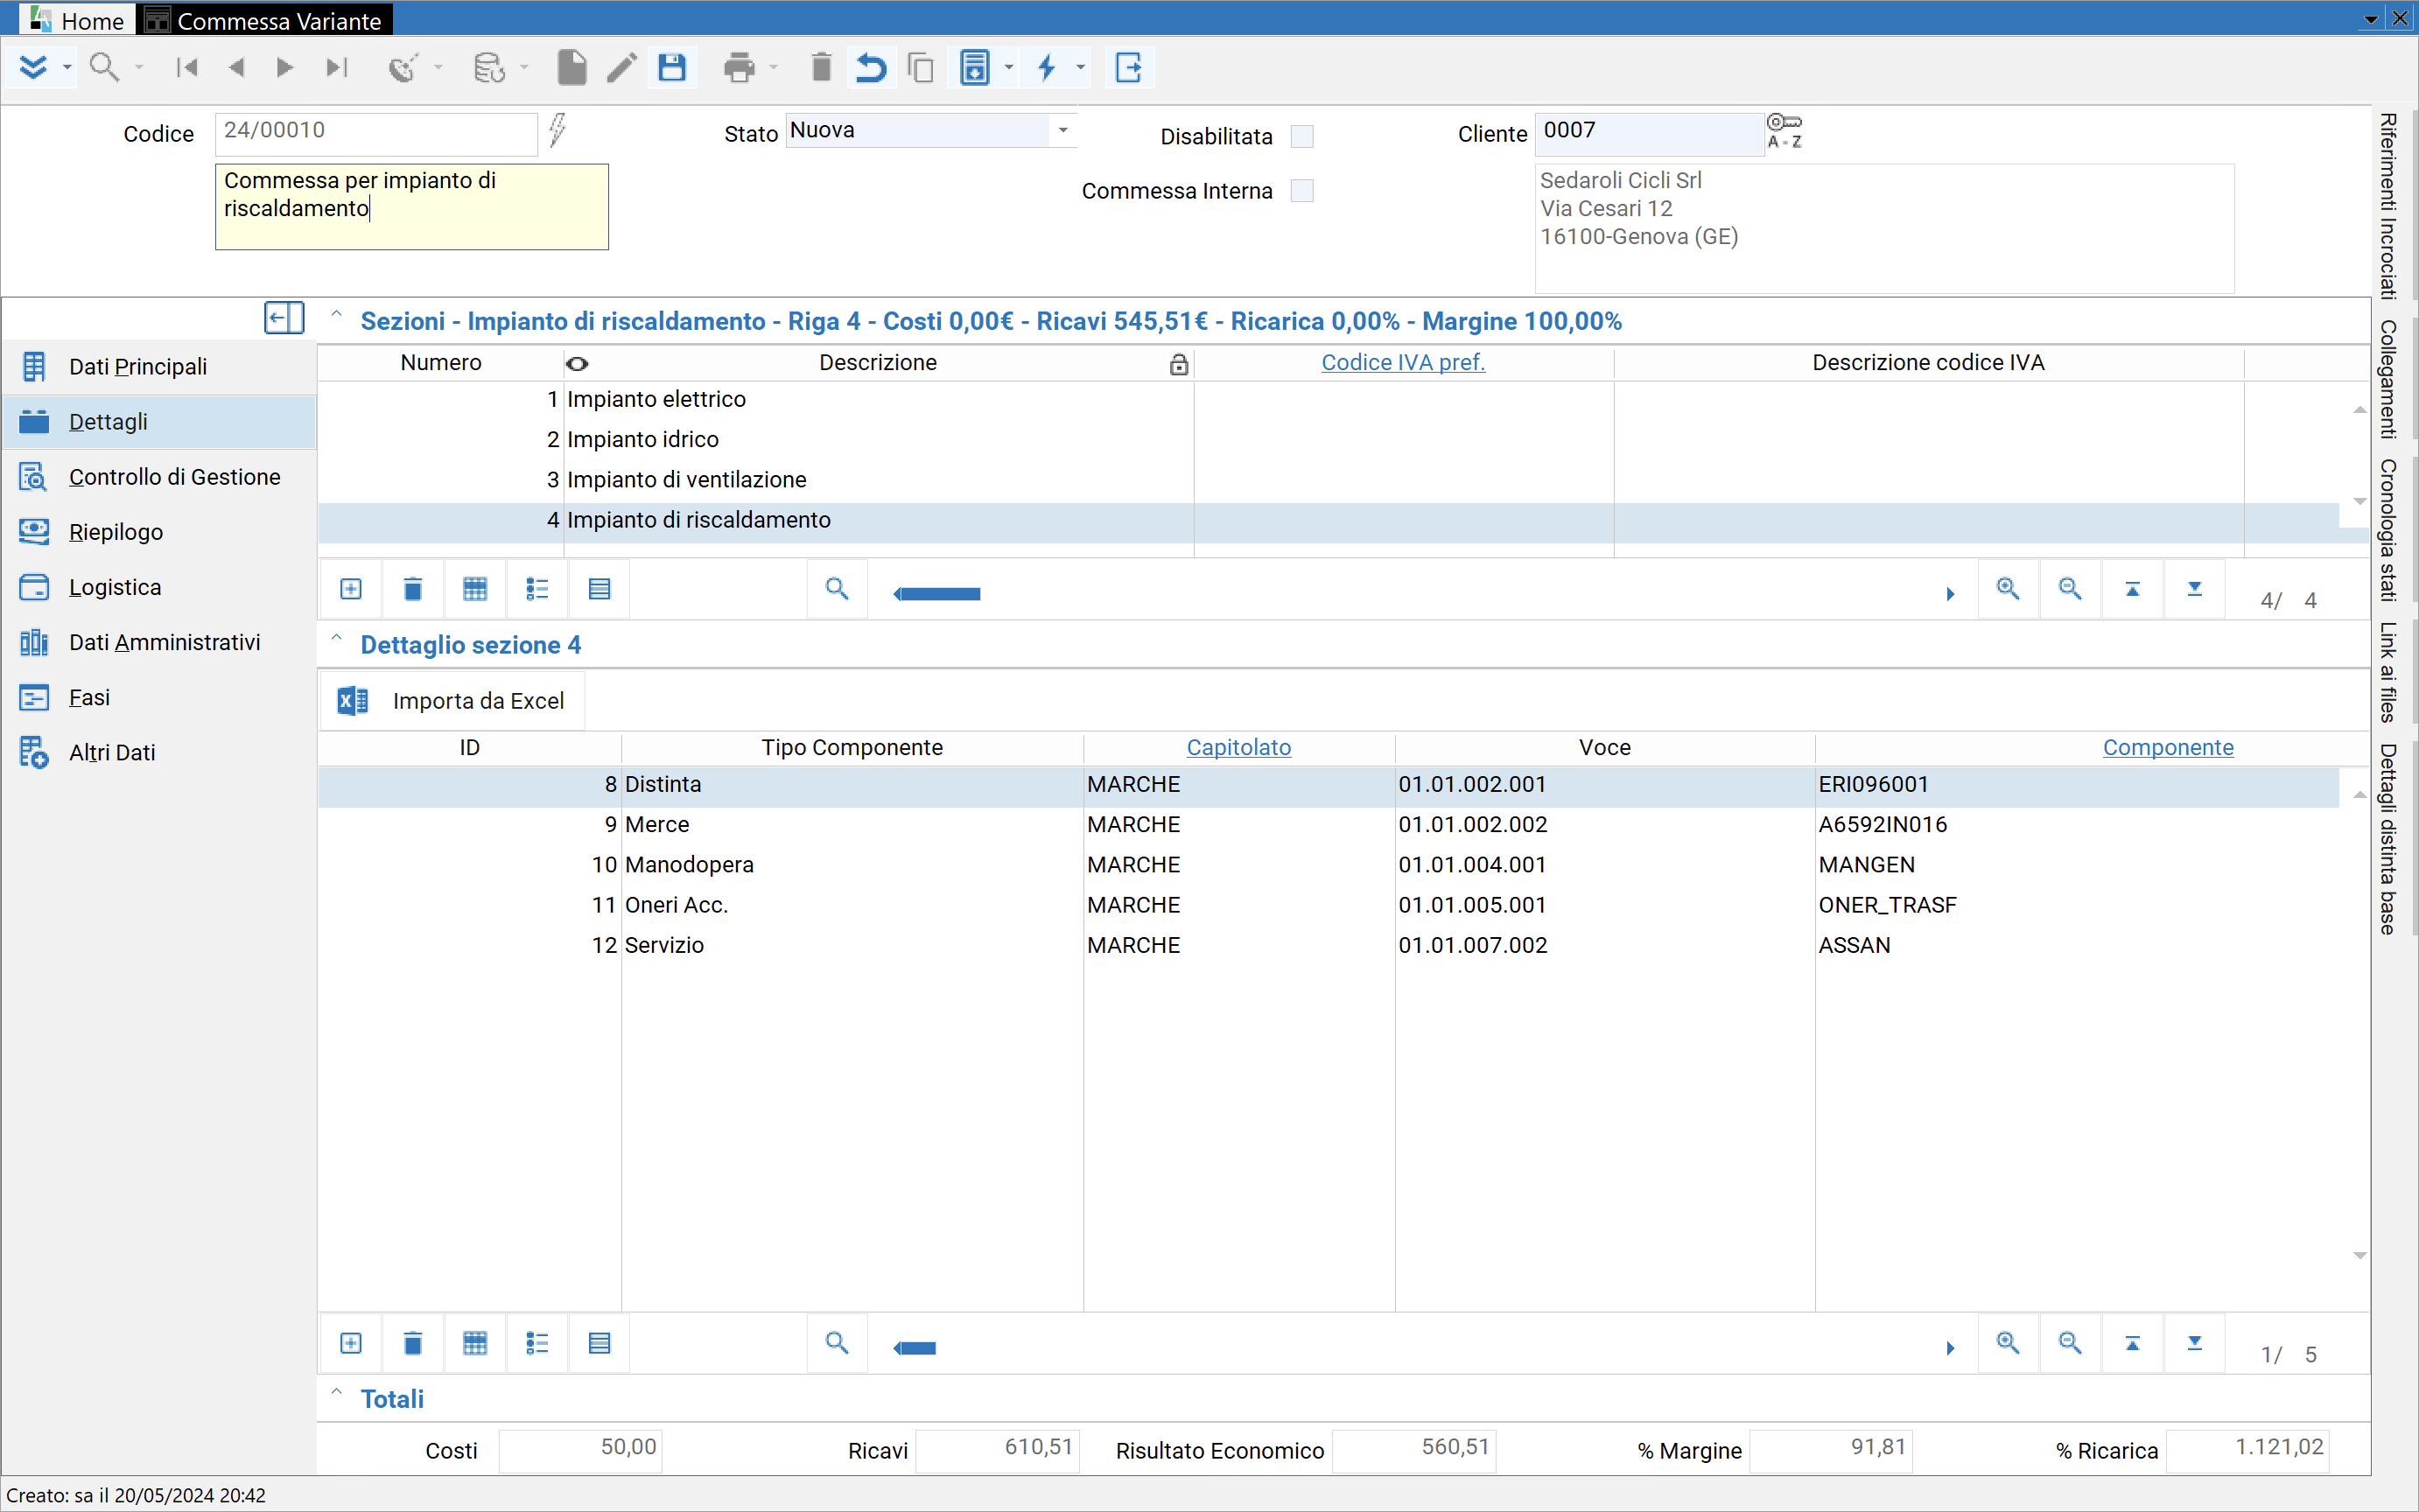Click the lightning icon beside Codice field
This screenshot has width=2419, height=1512.
[x=558, y=131]
